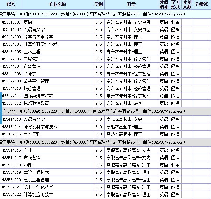Viewport: 211px width, 199px height.
Task: Select code 423134005
Action: pyautogui.click(x=12, y=52)
